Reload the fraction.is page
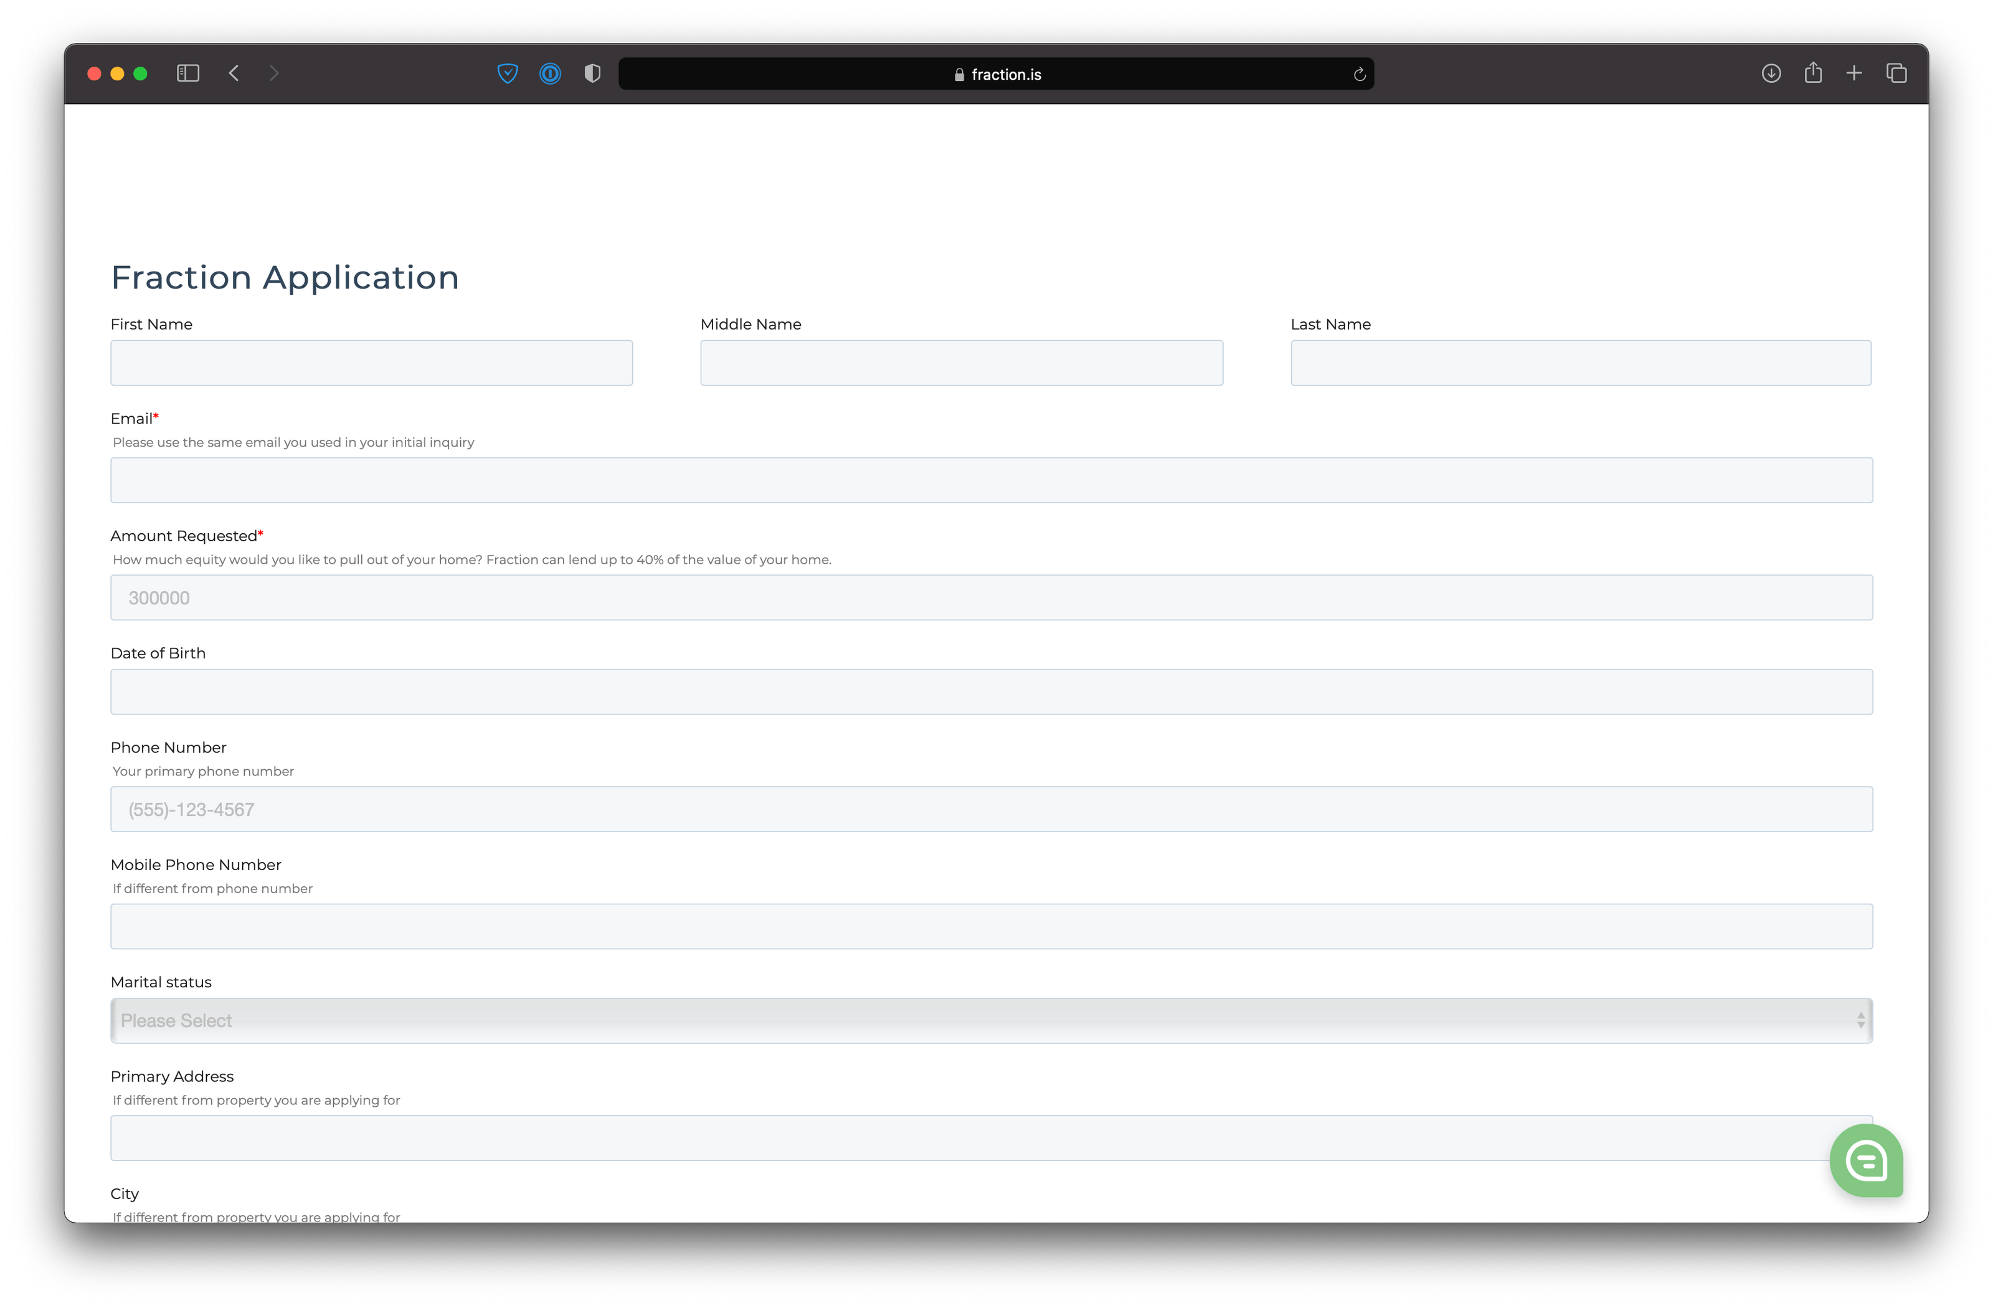Image resolution: width=1993 pixels, height=1308 pixels. pyautogui.click(x=1359, y=75)
